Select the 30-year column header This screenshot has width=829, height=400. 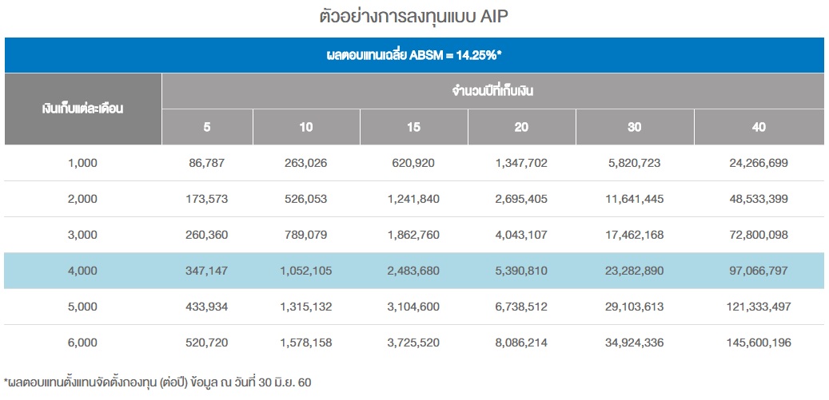pyautogui.click(x=635, y=127)
